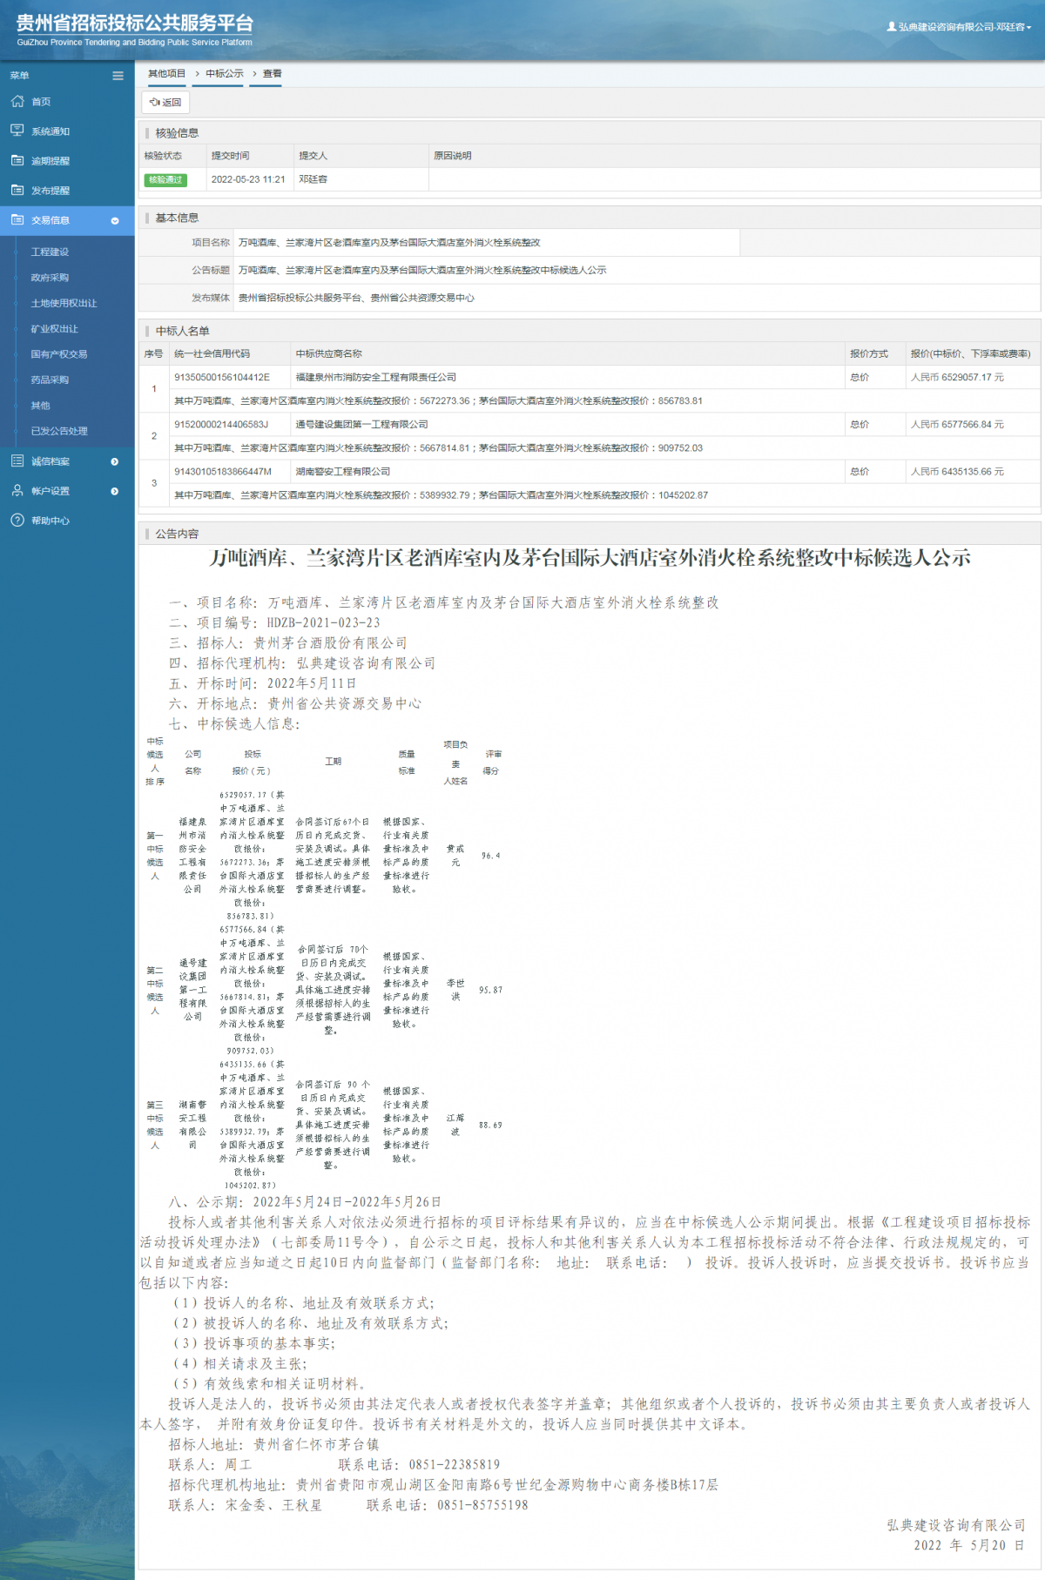The image size is (1045, 1580).
Task: Click the 公告标题 field value
Action: [422, 271]
